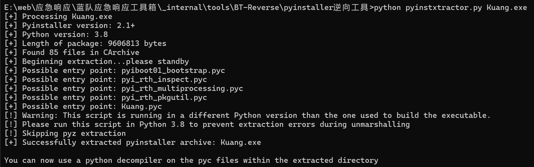Click the 'Python version: 3.8' line
The height and width of the screenshot is (167, 534).
pos(65,34)
